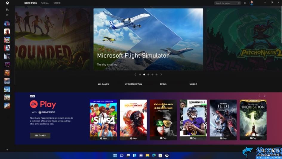
Task: Open Task View on the taskbar
Action: [x=128, y=155]
